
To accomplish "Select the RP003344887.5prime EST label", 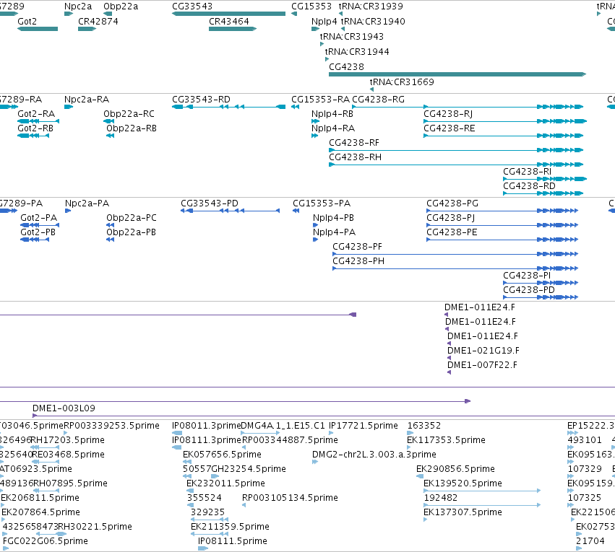I will tap(291, 440).
